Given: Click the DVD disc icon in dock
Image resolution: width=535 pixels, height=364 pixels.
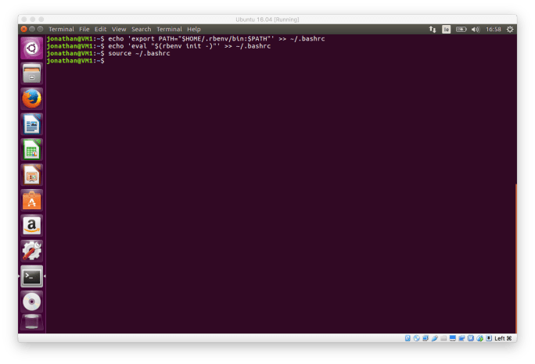Looking at the screenshot, I should pos(31,302).
